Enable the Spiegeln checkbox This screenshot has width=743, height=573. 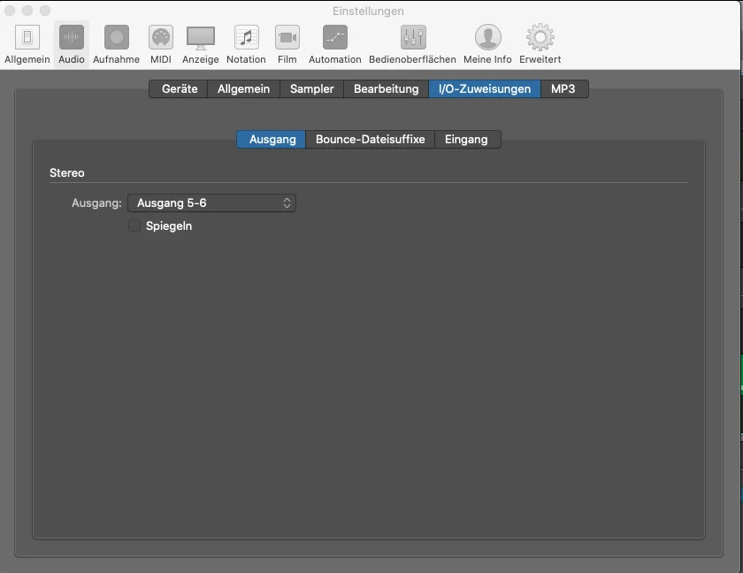point(134,225)
